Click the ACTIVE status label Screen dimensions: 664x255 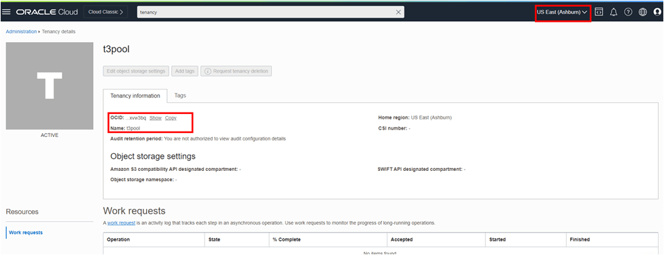pyautogui.click(x=50, y=136)
